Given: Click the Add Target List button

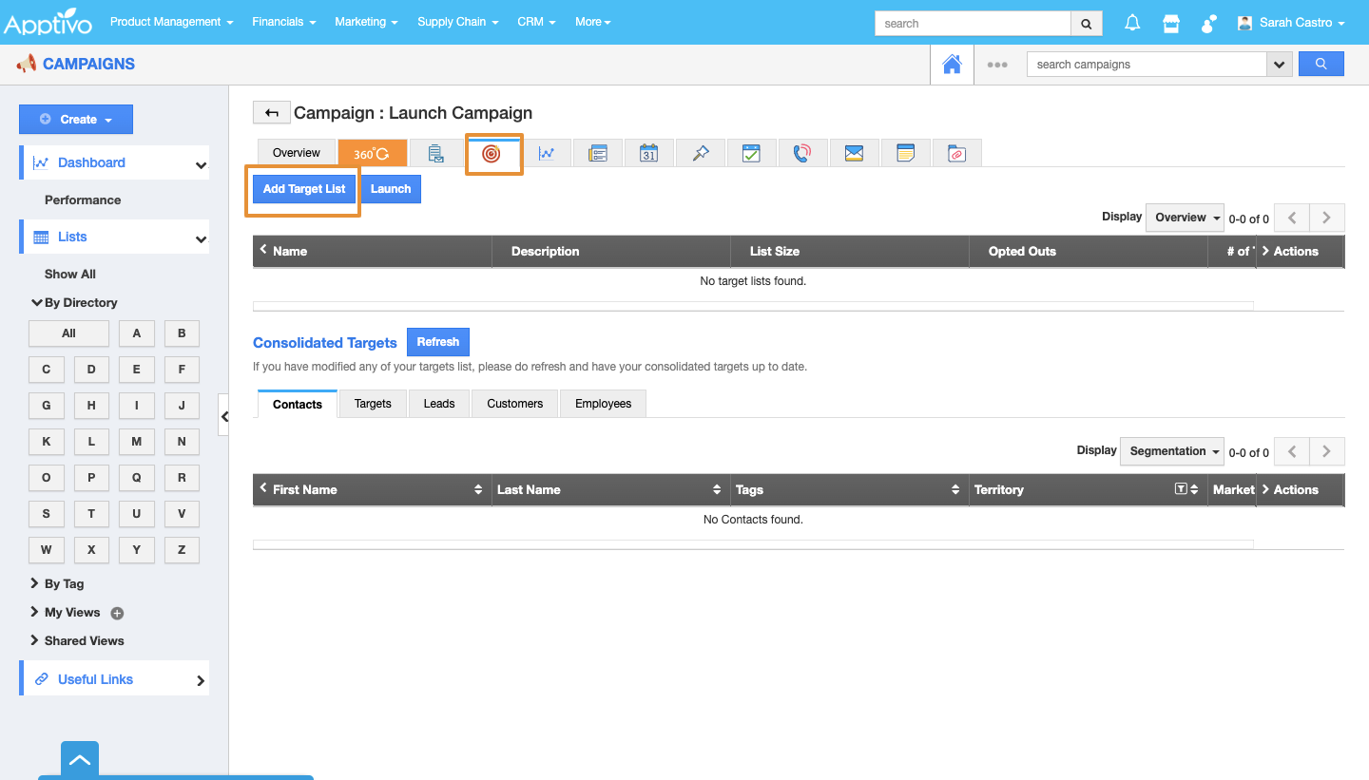Looking at the screenshot, I should 304,189.
